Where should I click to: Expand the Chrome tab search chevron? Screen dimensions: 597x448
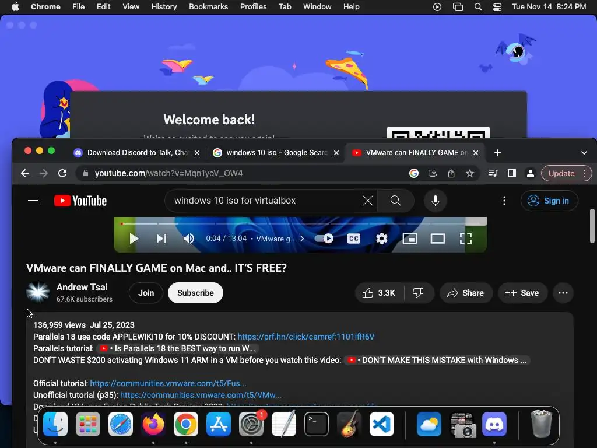pos(584,153)
